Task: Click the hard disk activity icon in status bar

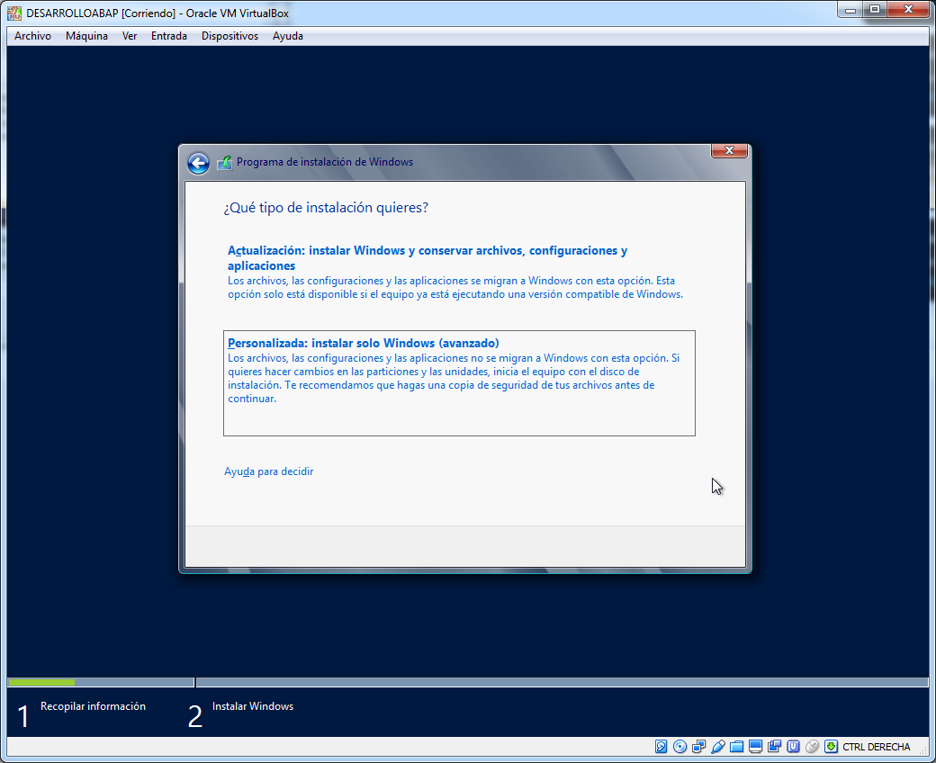Action: click(661, 746)
